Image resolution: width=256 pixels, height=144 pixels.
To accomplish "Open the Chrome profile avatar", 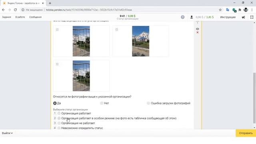I will [x=246, y=10].
